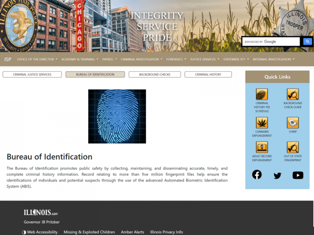Open the Out of State Fingerprint icon
314x235 pixels.
click(x=293, y=147)
